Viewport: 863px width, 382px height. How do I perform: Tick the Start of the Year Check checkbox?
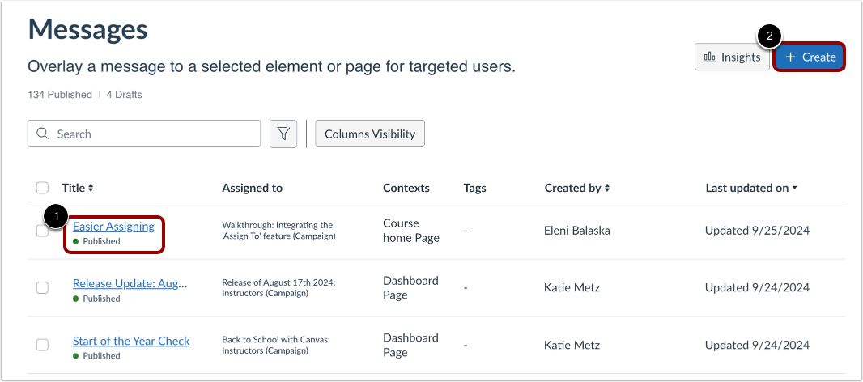[x=43, y=345]
